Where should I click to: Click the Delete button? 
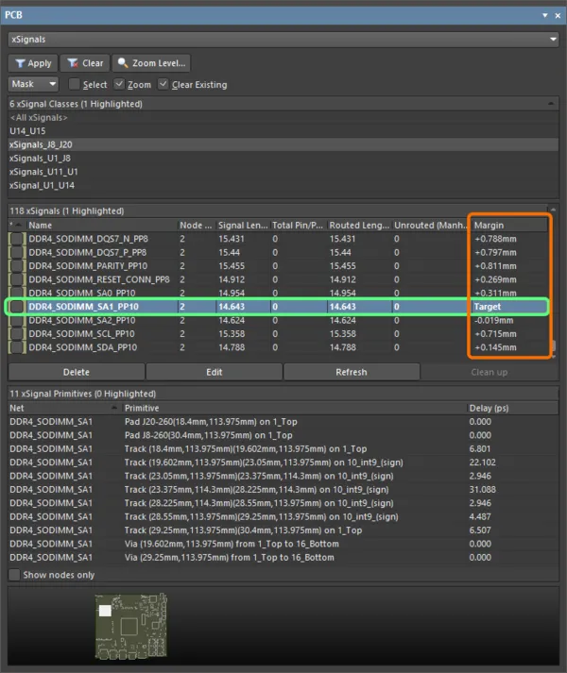76,372
